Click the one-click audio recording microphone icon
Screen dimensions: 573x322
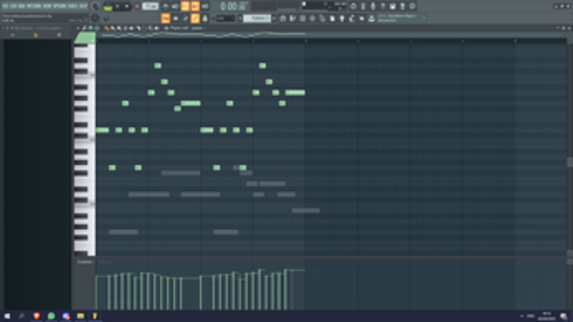tap(373, 6)
